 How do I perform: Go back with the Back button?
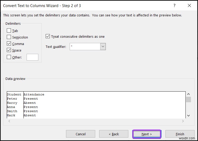[113, 134]
